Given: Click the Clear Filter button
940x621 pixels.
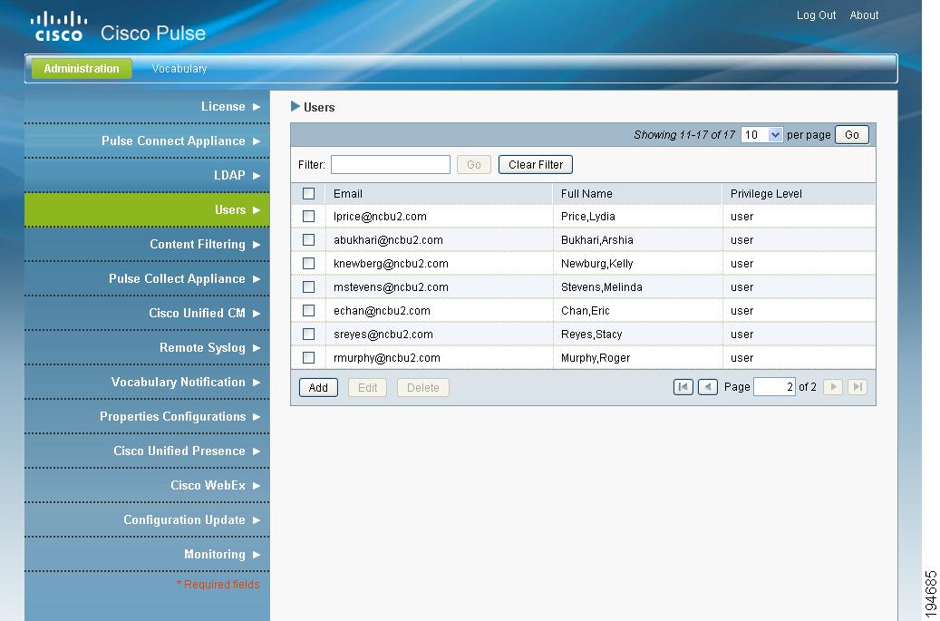Looking at the screenshot, I should tap(535, 164).
